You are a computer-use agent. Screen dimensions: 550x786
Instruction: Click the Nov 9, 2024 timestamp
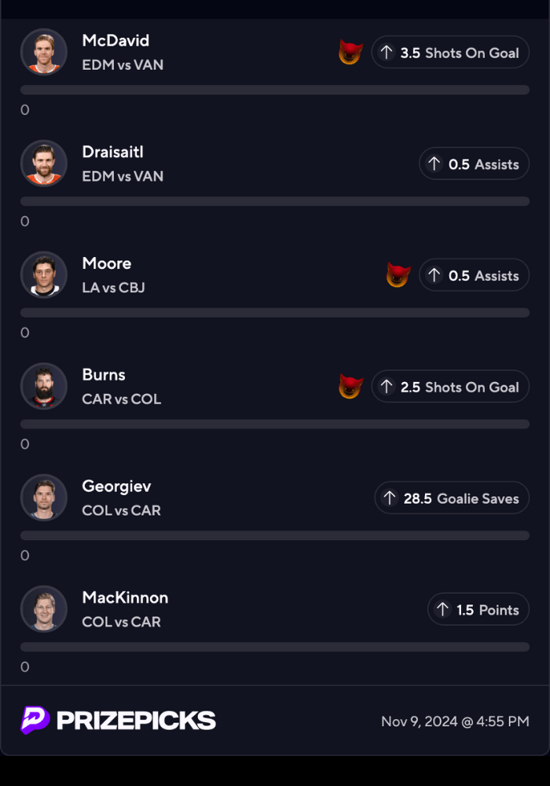point(455,722)
